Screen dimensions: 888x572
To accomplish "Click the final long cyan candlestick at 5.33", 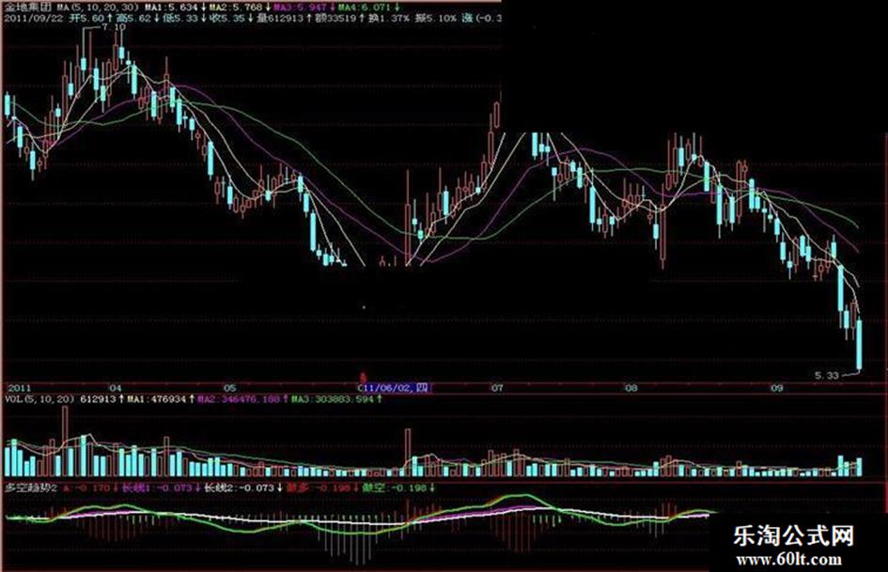I will tap(859, 346).
